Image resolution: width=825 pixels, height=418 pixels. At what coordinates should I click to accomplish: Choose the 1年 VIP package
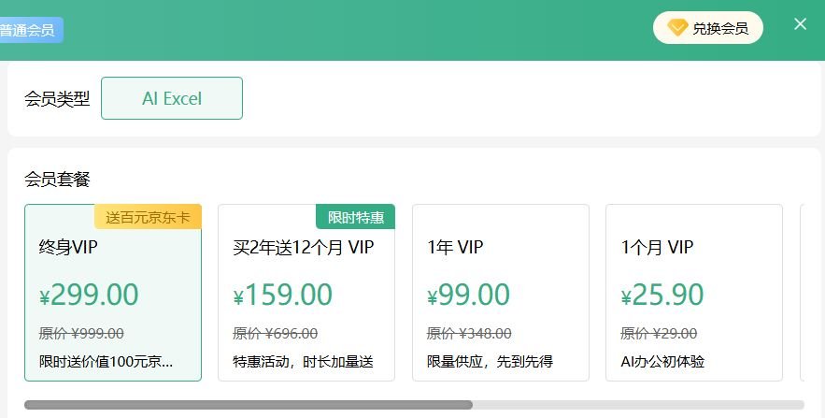point(500,293)
